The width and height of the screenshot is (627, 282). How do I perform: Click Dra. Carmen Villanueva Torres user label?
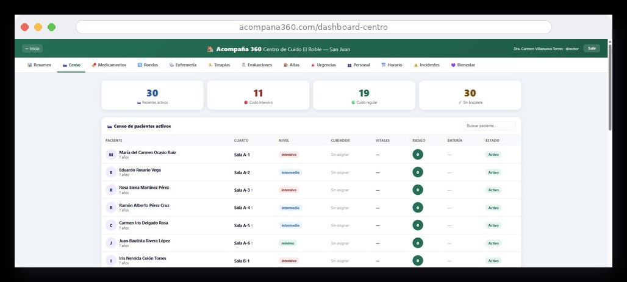546,49
